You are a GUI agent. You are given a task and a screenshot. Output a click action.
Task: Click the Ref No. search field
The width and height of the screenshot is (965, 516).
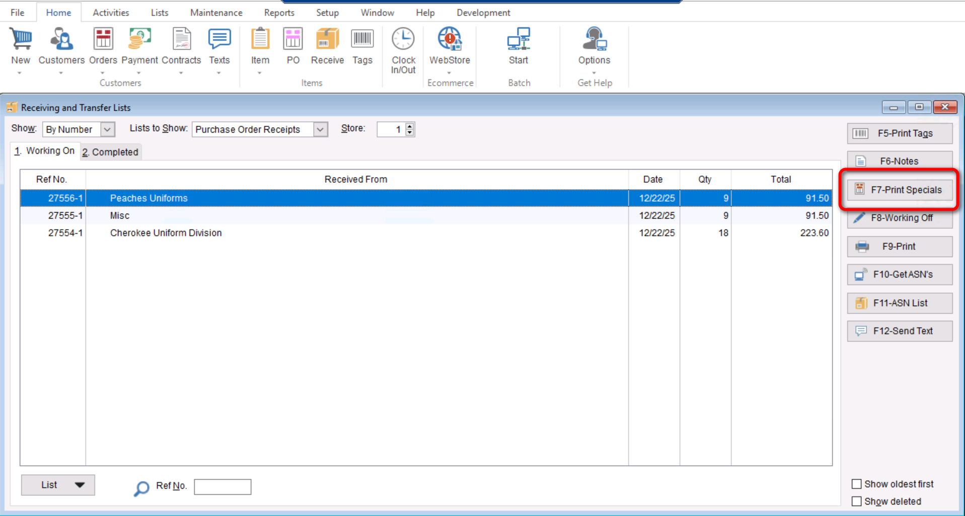[x=222, y=486]
